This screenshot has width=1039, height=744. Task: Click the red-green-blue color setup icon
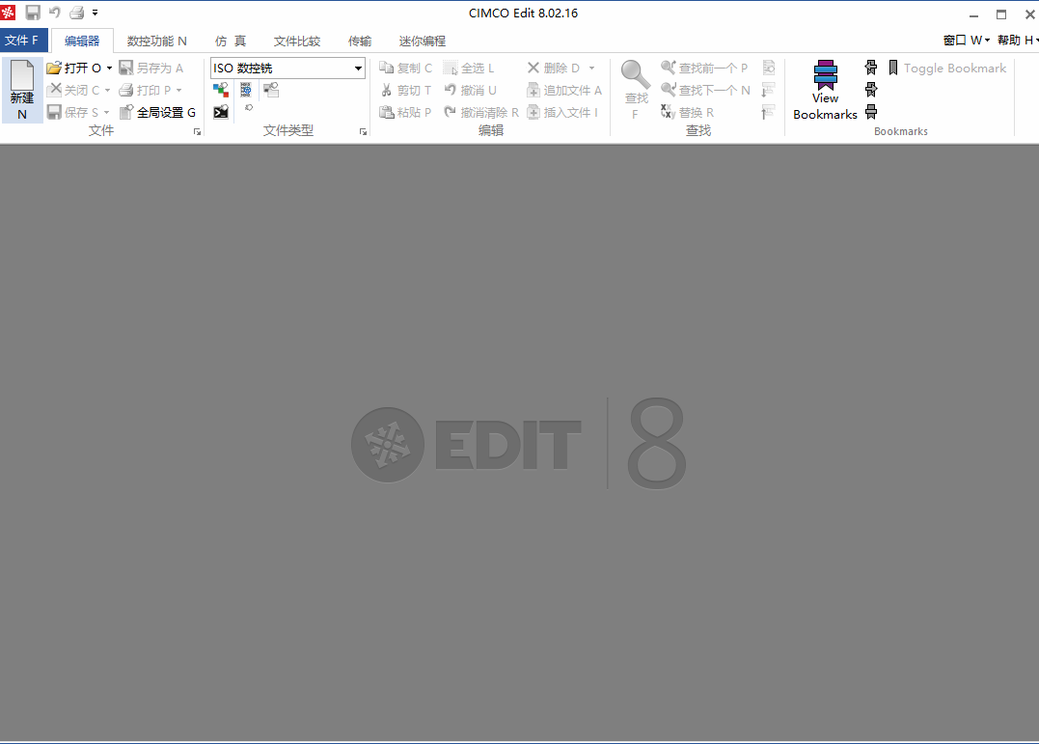pyautogui.click(x=221, y=90)
